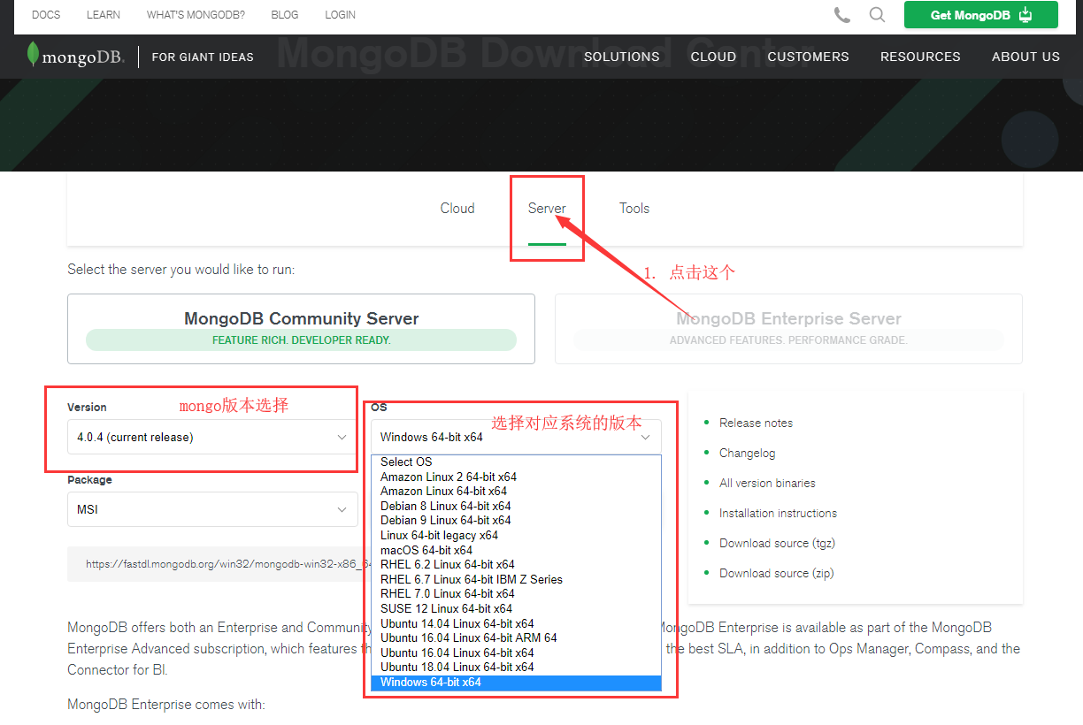Click FOR GIANT IDEAS tagline

pyautogui.click(x=203, y=57)
